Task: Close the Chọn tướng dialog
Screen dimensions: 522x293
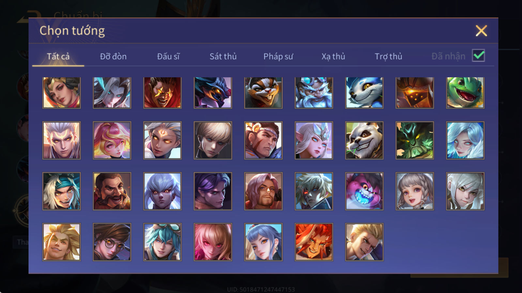Action: point(481,31)
